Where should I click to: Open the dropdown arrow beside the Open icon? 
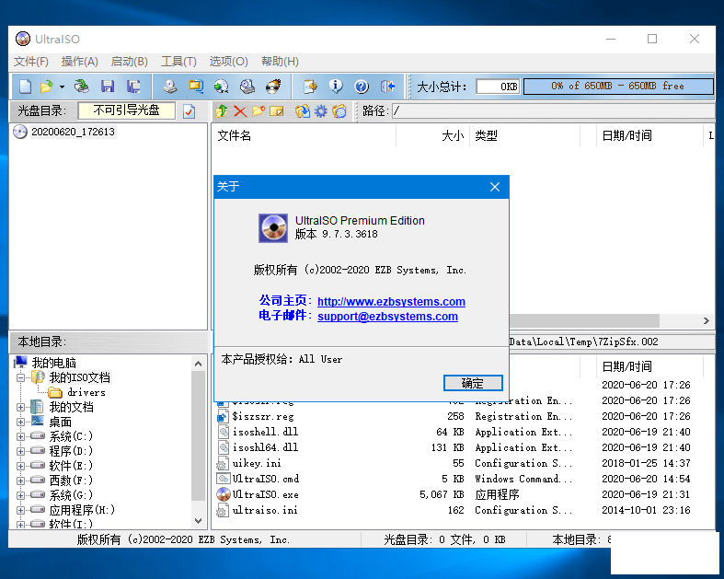(x=62, y=87)
